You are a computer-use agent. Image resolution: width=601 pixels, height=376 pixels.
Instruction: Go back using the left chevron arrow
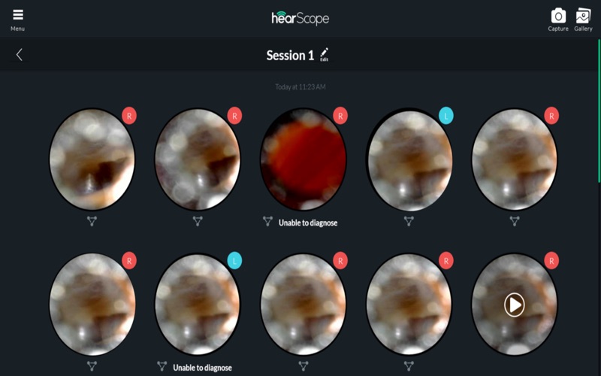[x=20, y=54]
